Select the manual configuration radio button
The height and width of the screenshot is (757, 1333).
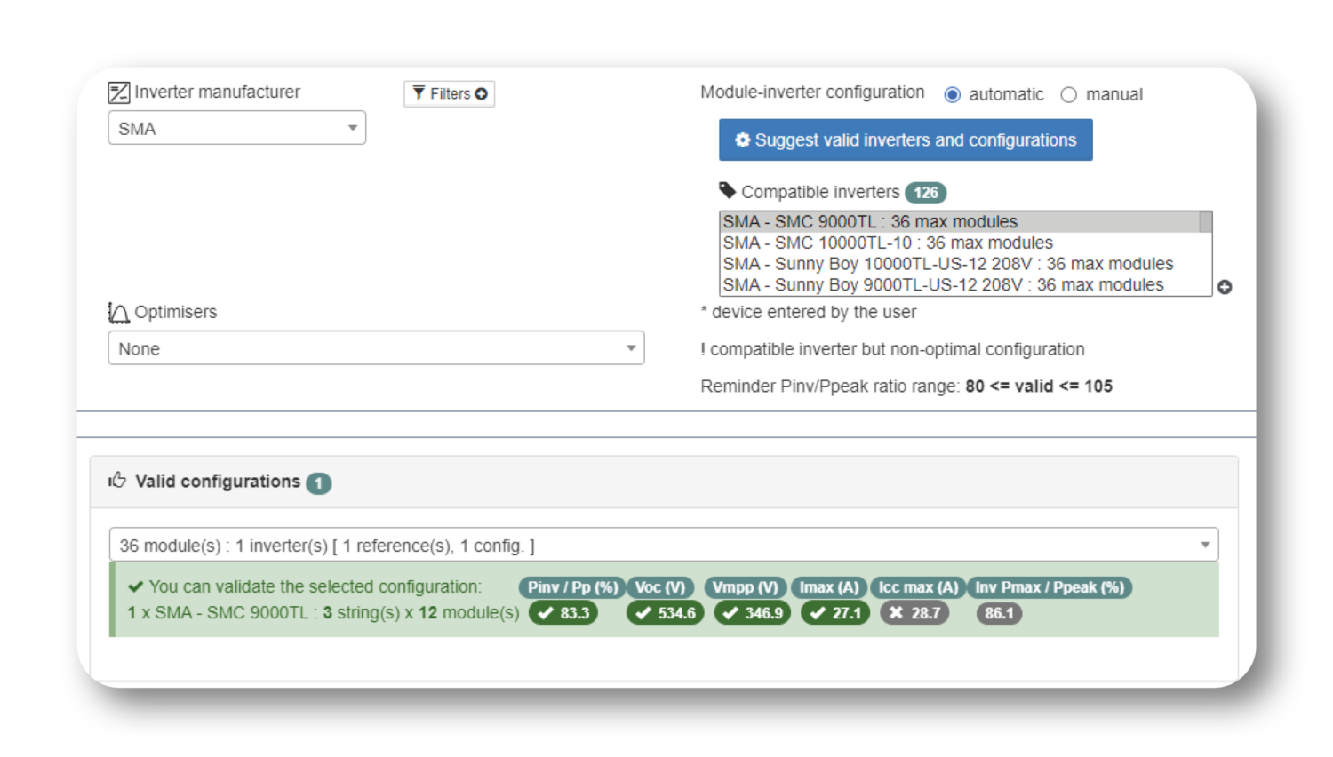pos(1069,95)
